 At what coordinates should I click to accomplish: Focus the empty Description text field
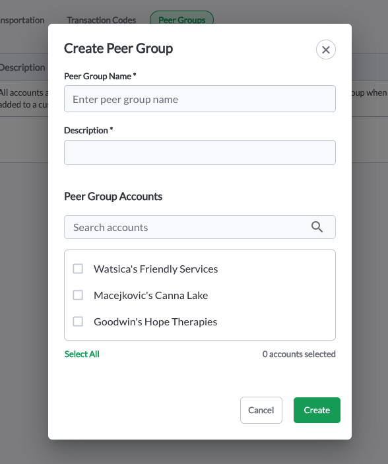[x=200, y=152]
